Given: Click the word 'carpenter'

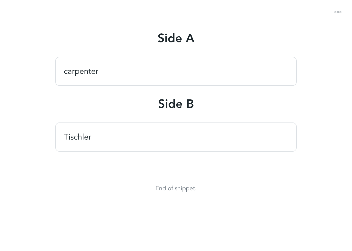Looking at the screenshot, I should [x=81, y=71].
